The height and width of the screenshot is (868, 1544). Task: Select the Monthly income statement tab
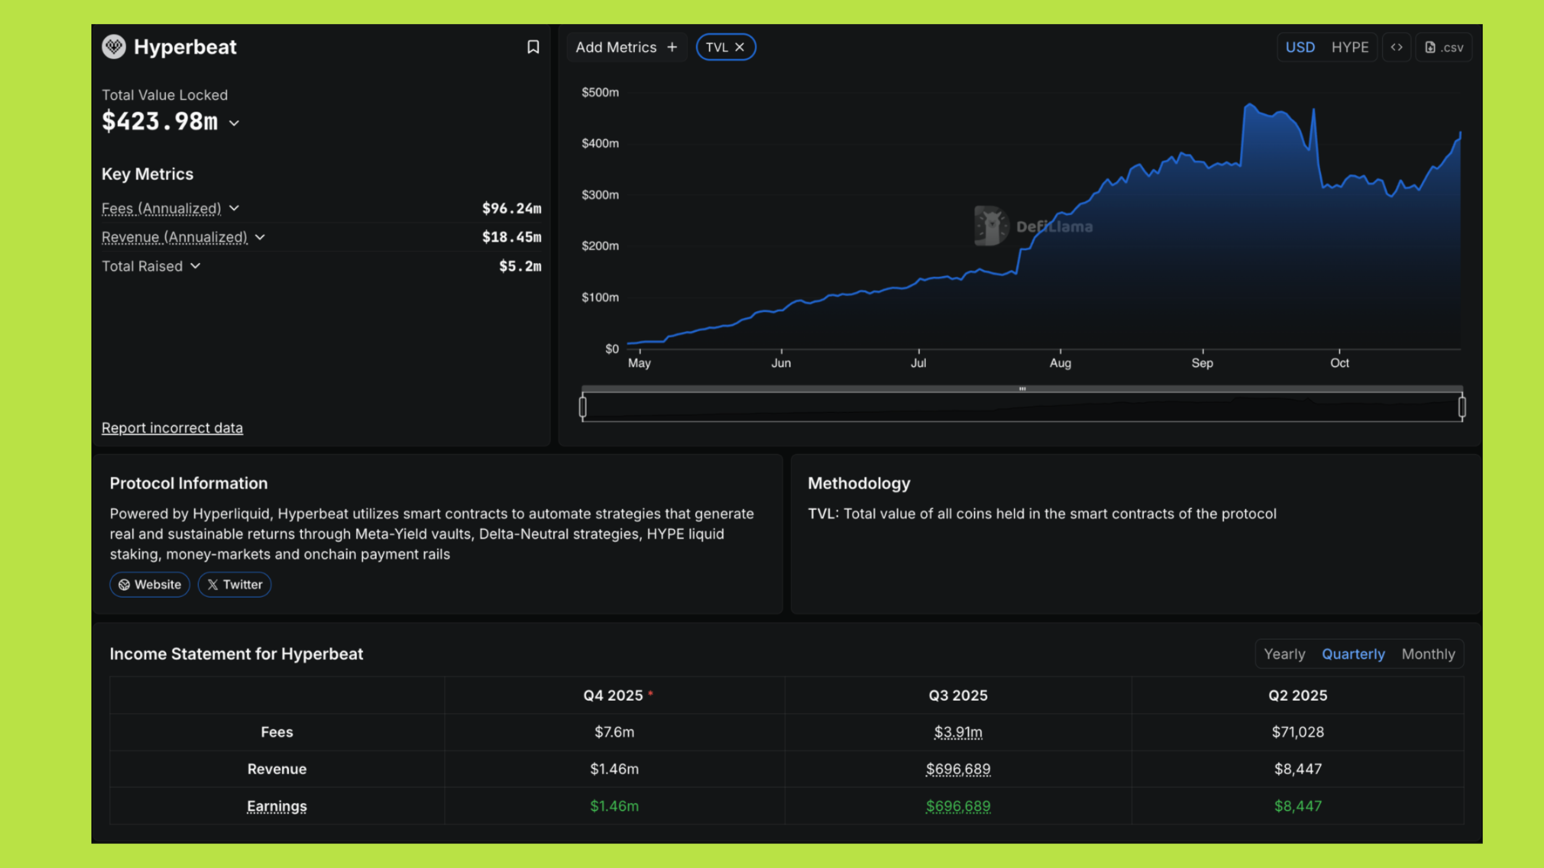pyautogui.click(x=1428, y=654)
